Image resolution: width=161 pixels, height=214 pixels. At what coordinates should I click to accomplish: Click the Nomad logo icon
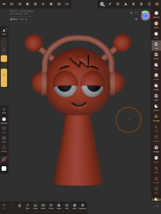[x=4, y=4]
